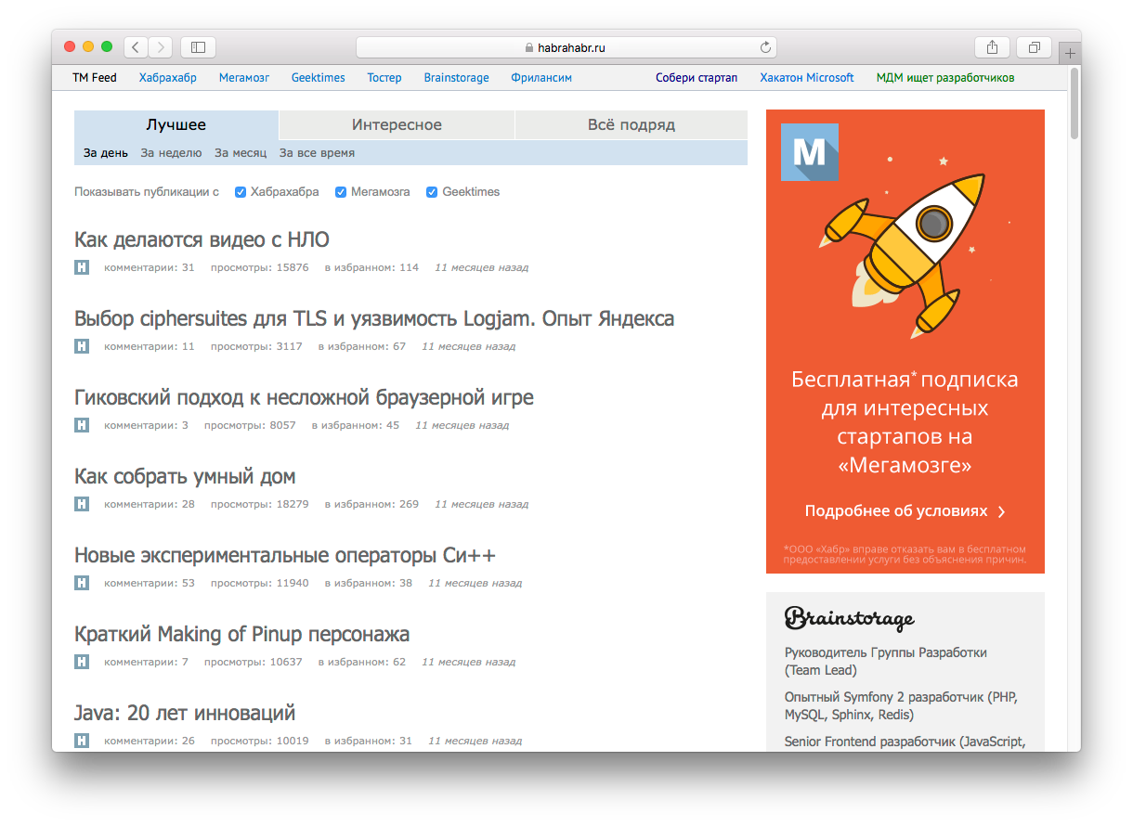The width and height of the screenshot is (1133, 826).
Task: Show all tabs overview button
Action: 1034,47
